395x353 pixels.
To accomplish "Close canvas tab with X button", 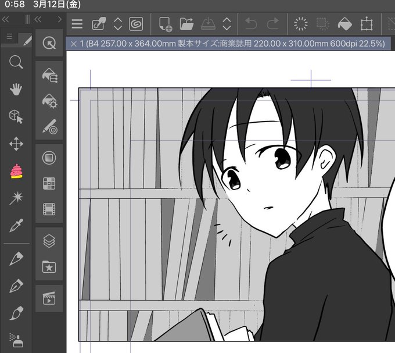I will pos(74,44).
